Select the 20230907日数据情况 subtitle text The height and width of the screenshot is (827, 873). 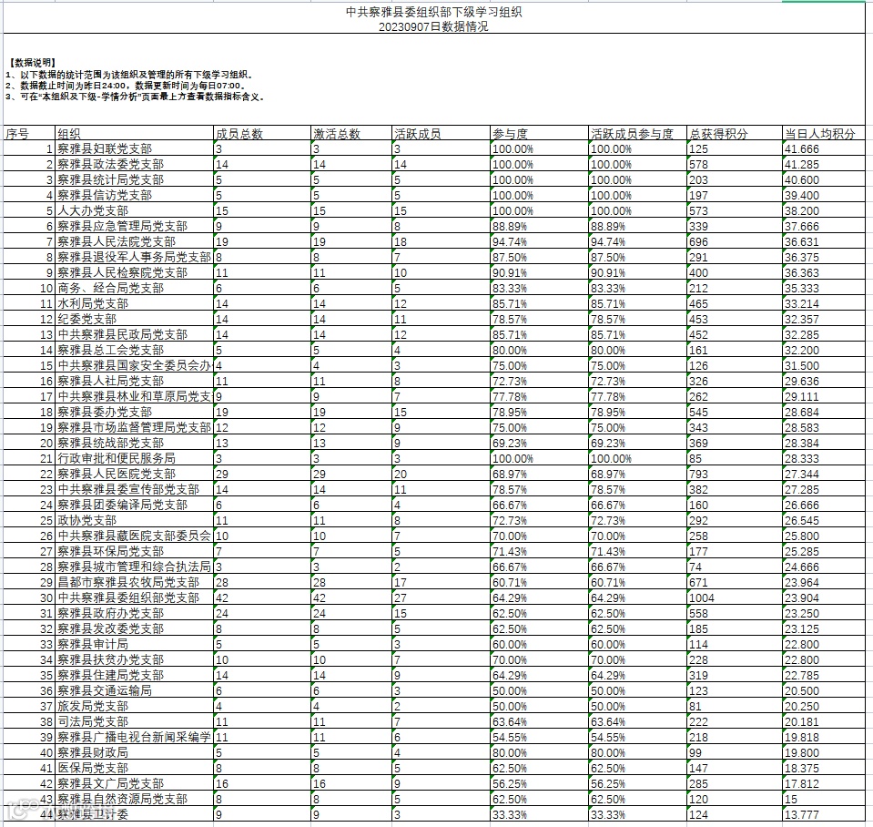coord(433,26)
